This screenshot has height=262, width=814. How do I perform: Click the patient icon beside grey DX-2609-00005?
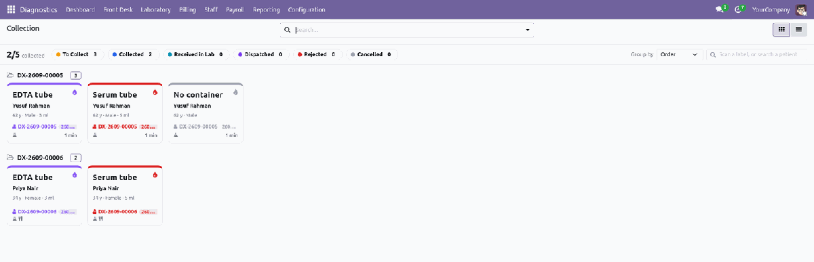175,127
